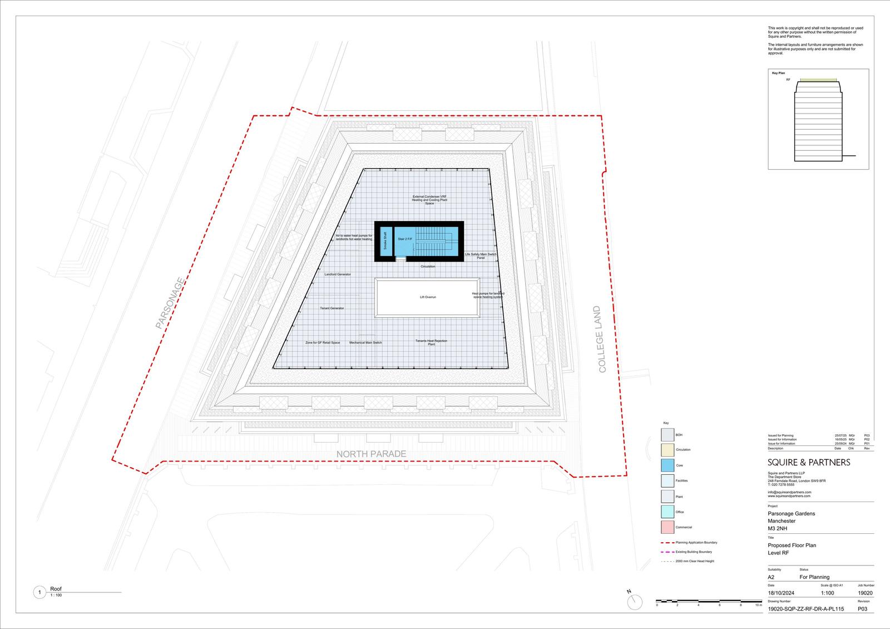The width and height of the screenshot is (890, 629).
Task: Click the BOH legend swatch
Action: click(667, 435)
